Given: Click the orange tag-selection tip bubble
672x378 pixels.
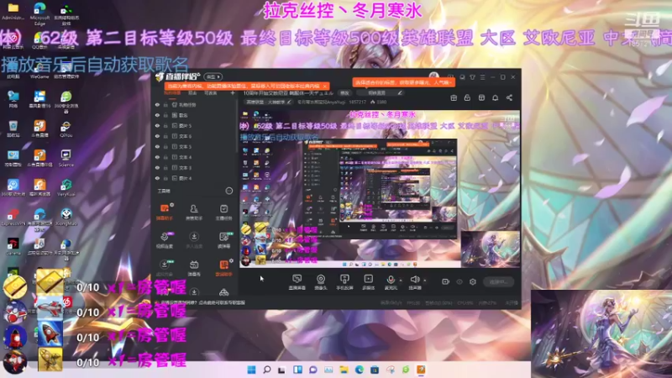Looking at the screenshot, I should point(403,82).
